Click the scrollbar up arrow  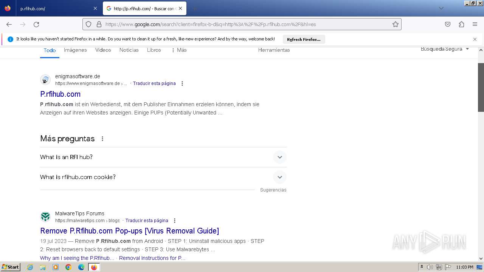(x=481, y=49)
